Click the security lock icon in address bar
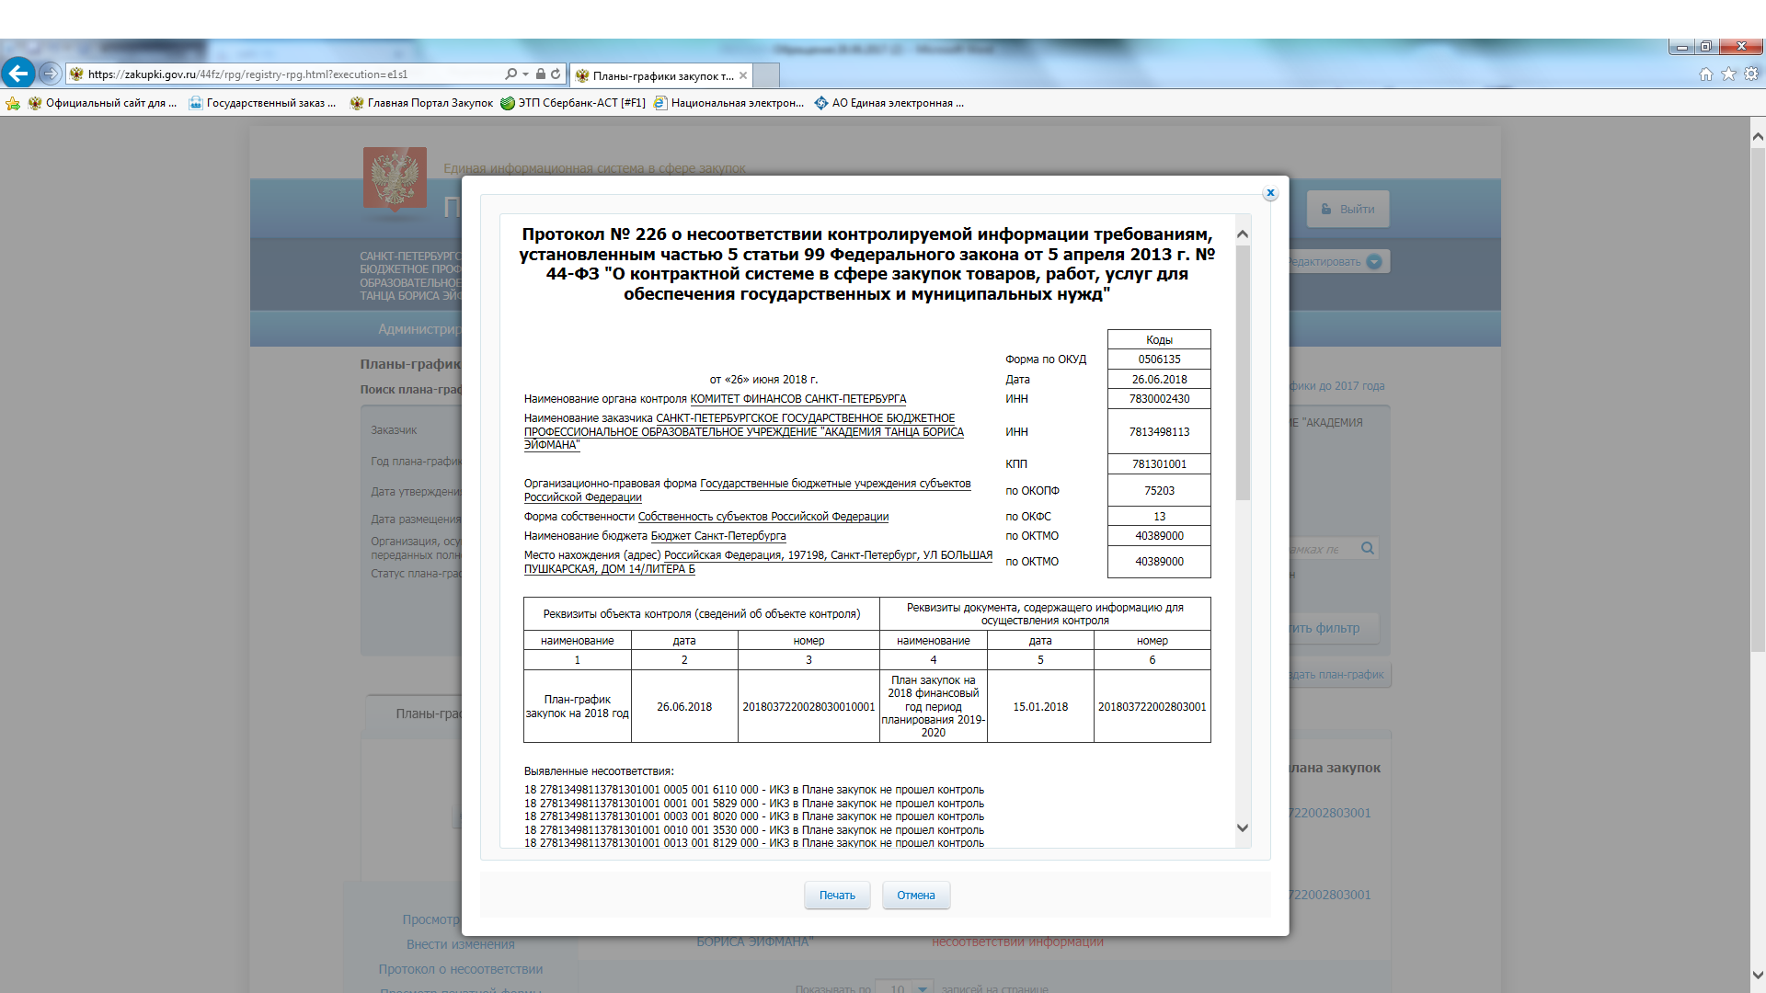This screenshot has height=993, width=1766. (x=541, y=74)
